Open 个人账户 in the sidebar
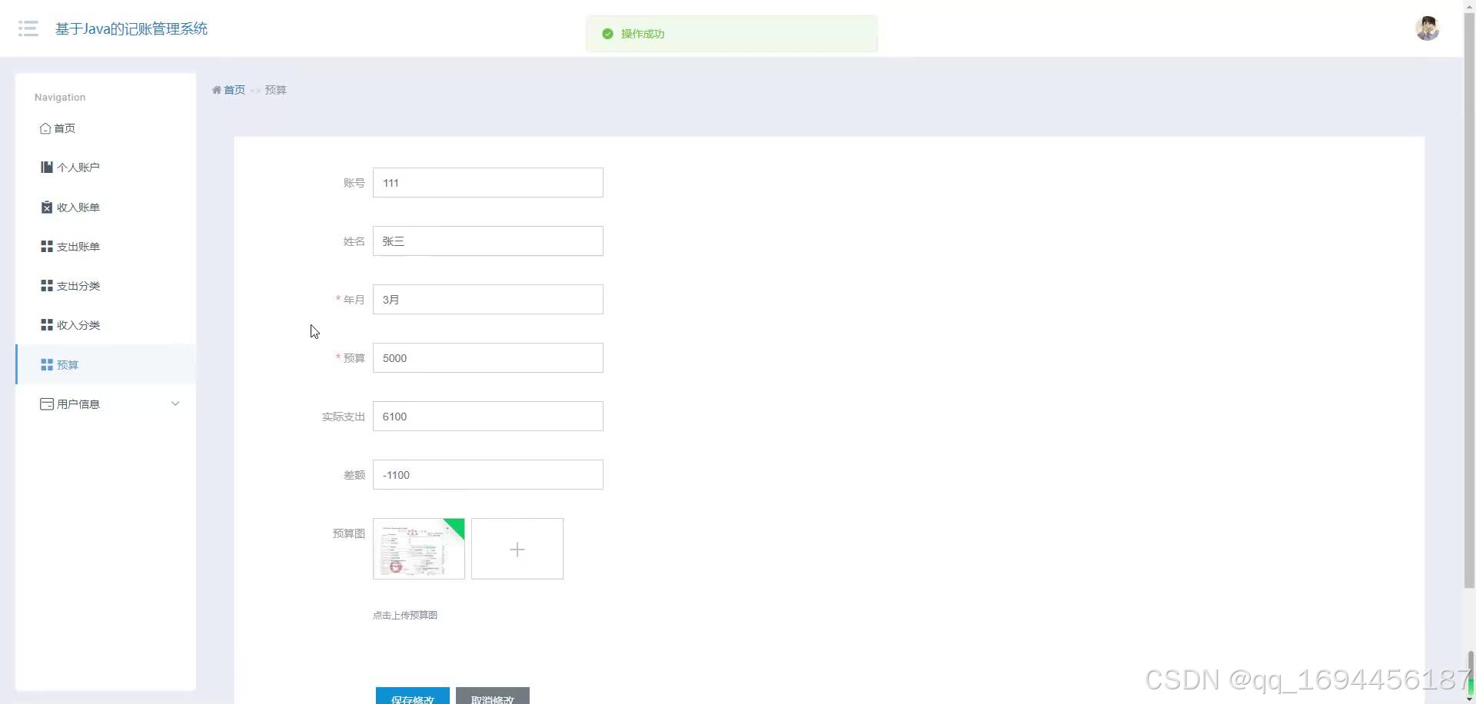Viewport: 1476px width, 704px height. [105, 168]
